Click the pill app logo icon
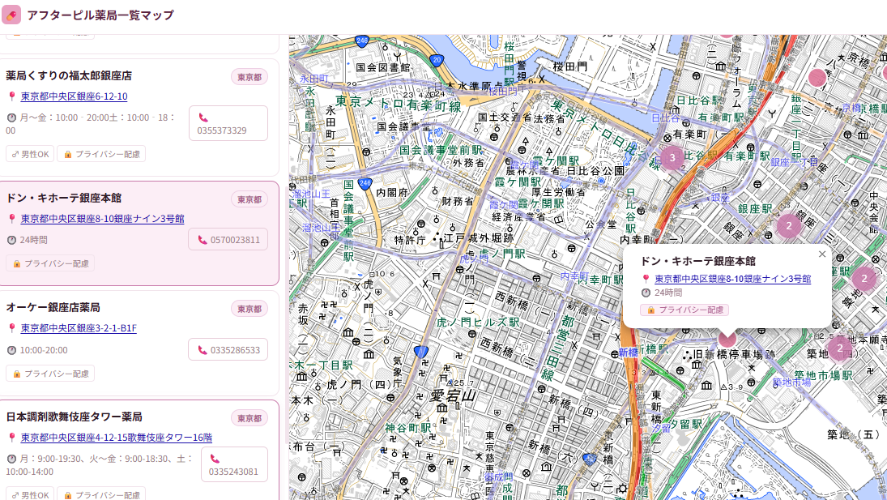The width and height of the screenshot is (887, 500). coord(12,15)
